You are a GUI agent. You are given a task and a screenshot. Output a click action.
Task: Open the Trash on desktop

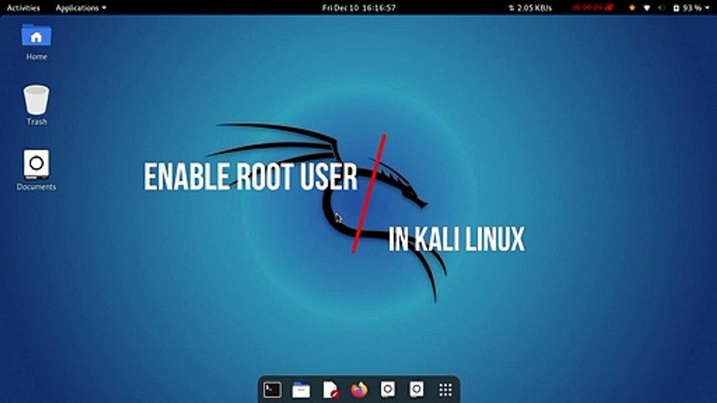click(36, 105)
